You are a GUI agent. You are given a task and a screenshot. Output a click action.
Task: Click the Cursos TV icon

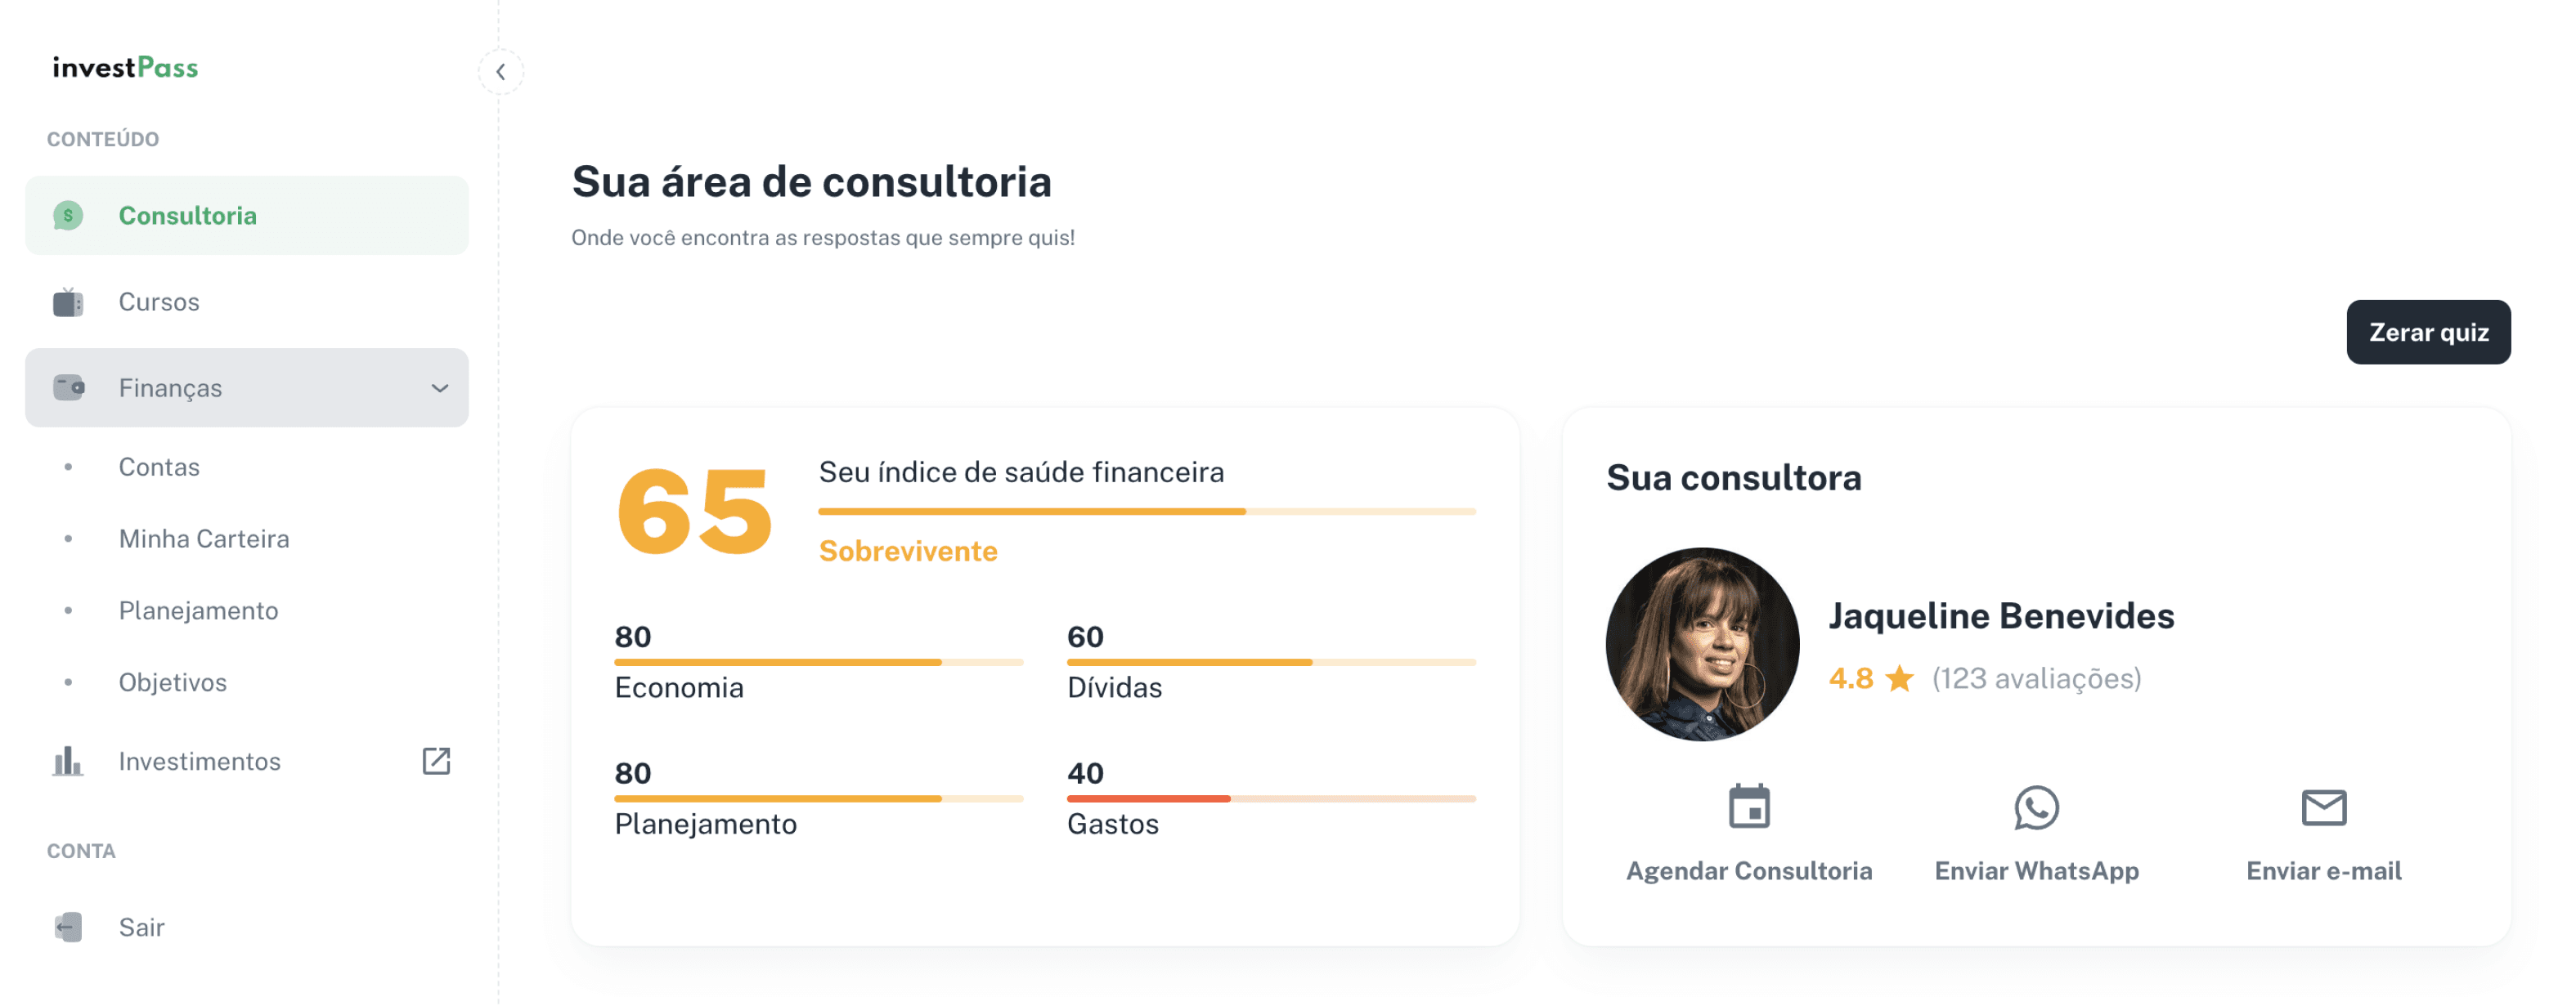point(68,302)
